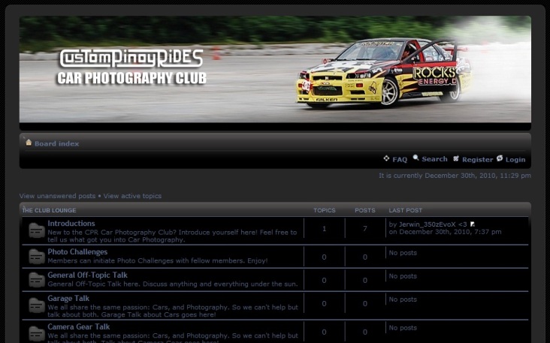Click the CustomPinoyRides banner logo

(x=131, y=58)
